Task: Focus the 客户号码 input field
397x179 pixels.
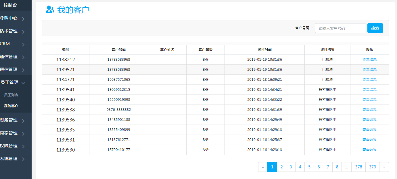Action: click(x=340, y=28)
